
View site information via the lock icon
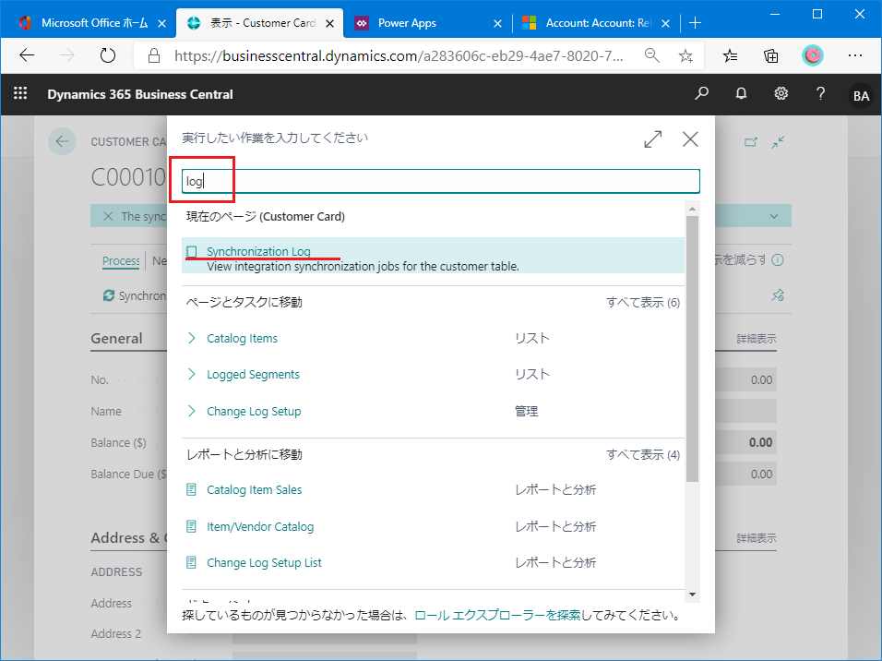(x=153, y=55)
